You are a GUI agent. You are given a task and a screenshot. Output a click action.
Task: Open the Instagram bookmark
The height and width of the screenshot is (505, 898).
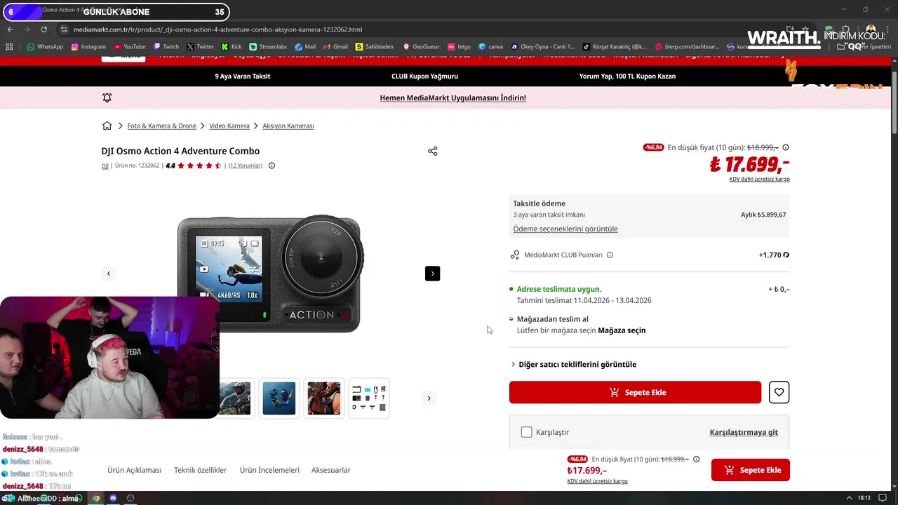point(88,47)
